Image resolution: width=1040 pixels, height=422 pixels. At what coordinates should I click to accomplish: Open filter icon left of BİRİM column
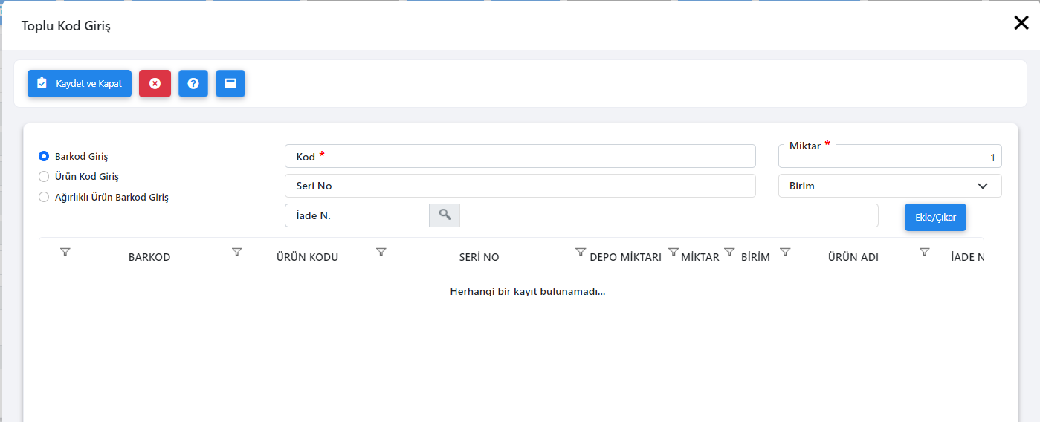pos(729,252)
